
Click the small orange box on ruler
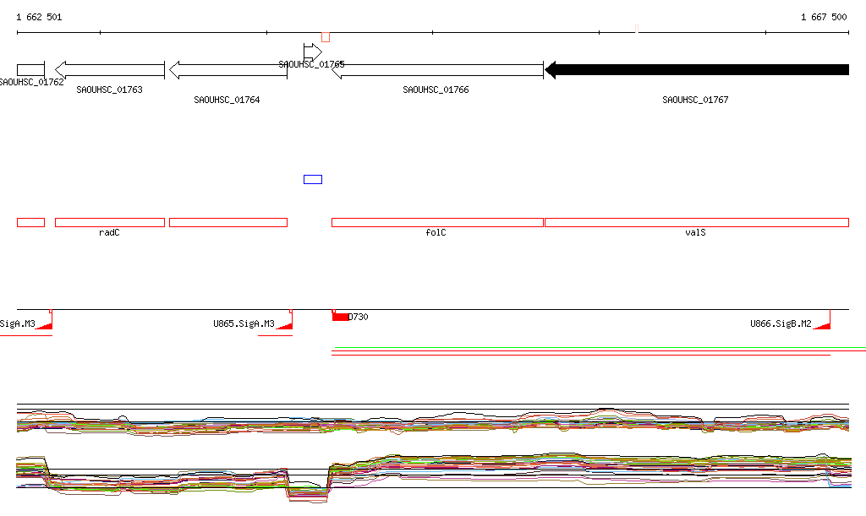(x=326, y=36)
